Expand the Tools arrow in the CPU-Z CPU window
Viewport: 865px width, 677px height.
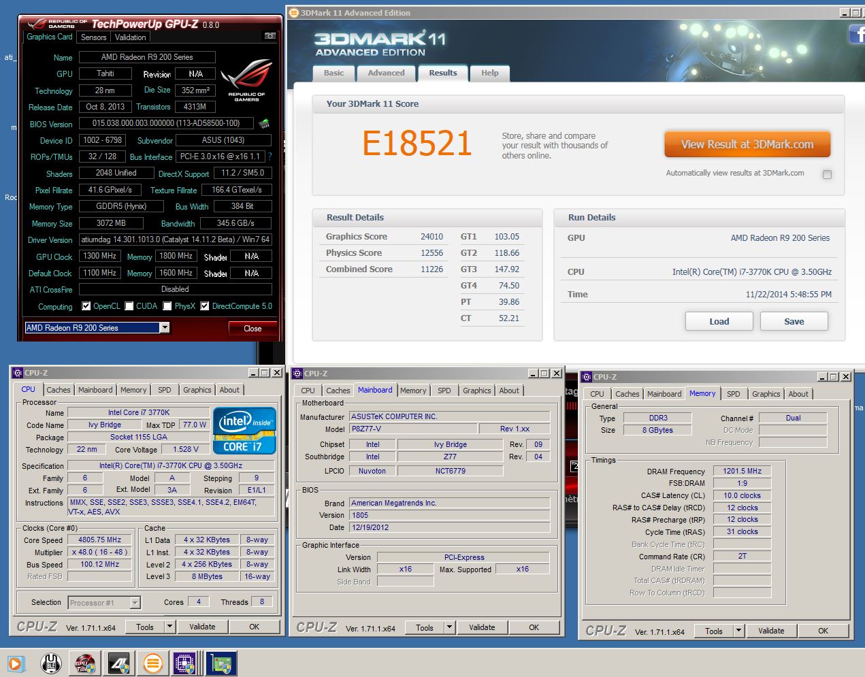(x=170, y=627)
